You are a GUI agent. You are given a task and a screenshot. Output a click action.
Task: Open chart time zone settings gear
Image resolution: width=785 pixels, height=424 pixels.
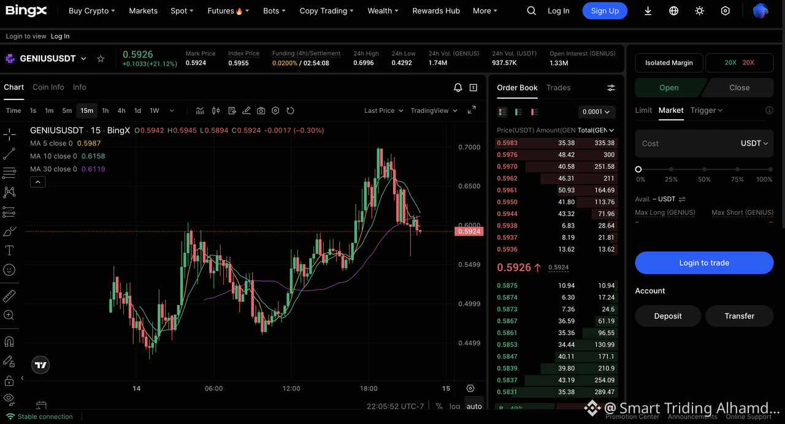(x=470, y=388)
